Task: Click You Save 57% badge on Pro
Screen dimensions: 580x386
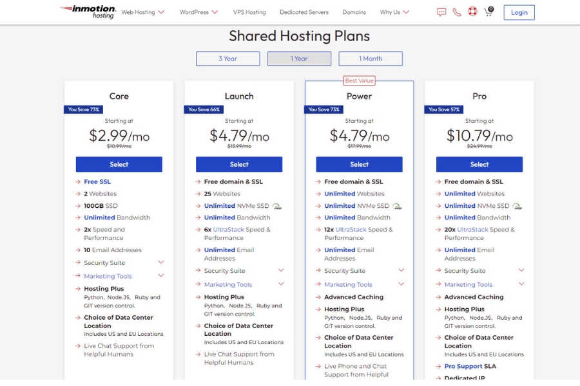Action: click(443, 109)
